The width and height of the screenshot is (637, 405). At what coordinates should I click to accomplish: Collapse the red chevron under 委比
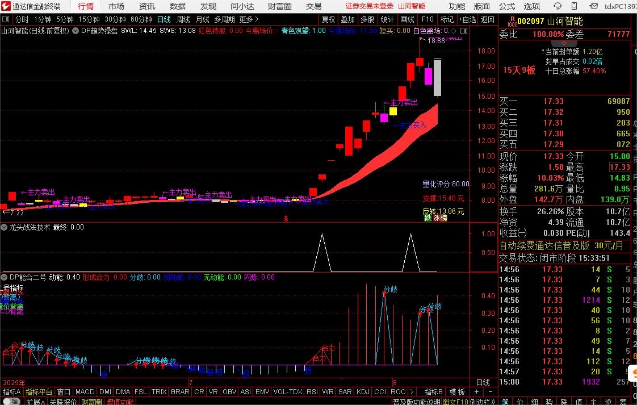click(564, 43)
